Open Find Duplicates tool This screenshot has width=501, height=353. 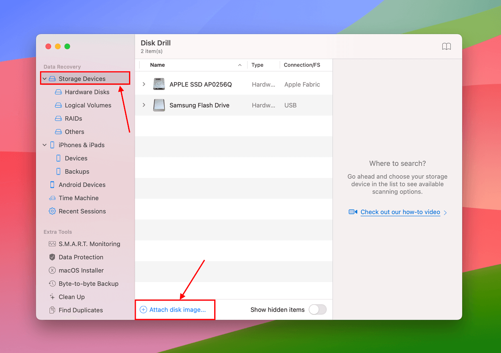(x=80, y=310)
